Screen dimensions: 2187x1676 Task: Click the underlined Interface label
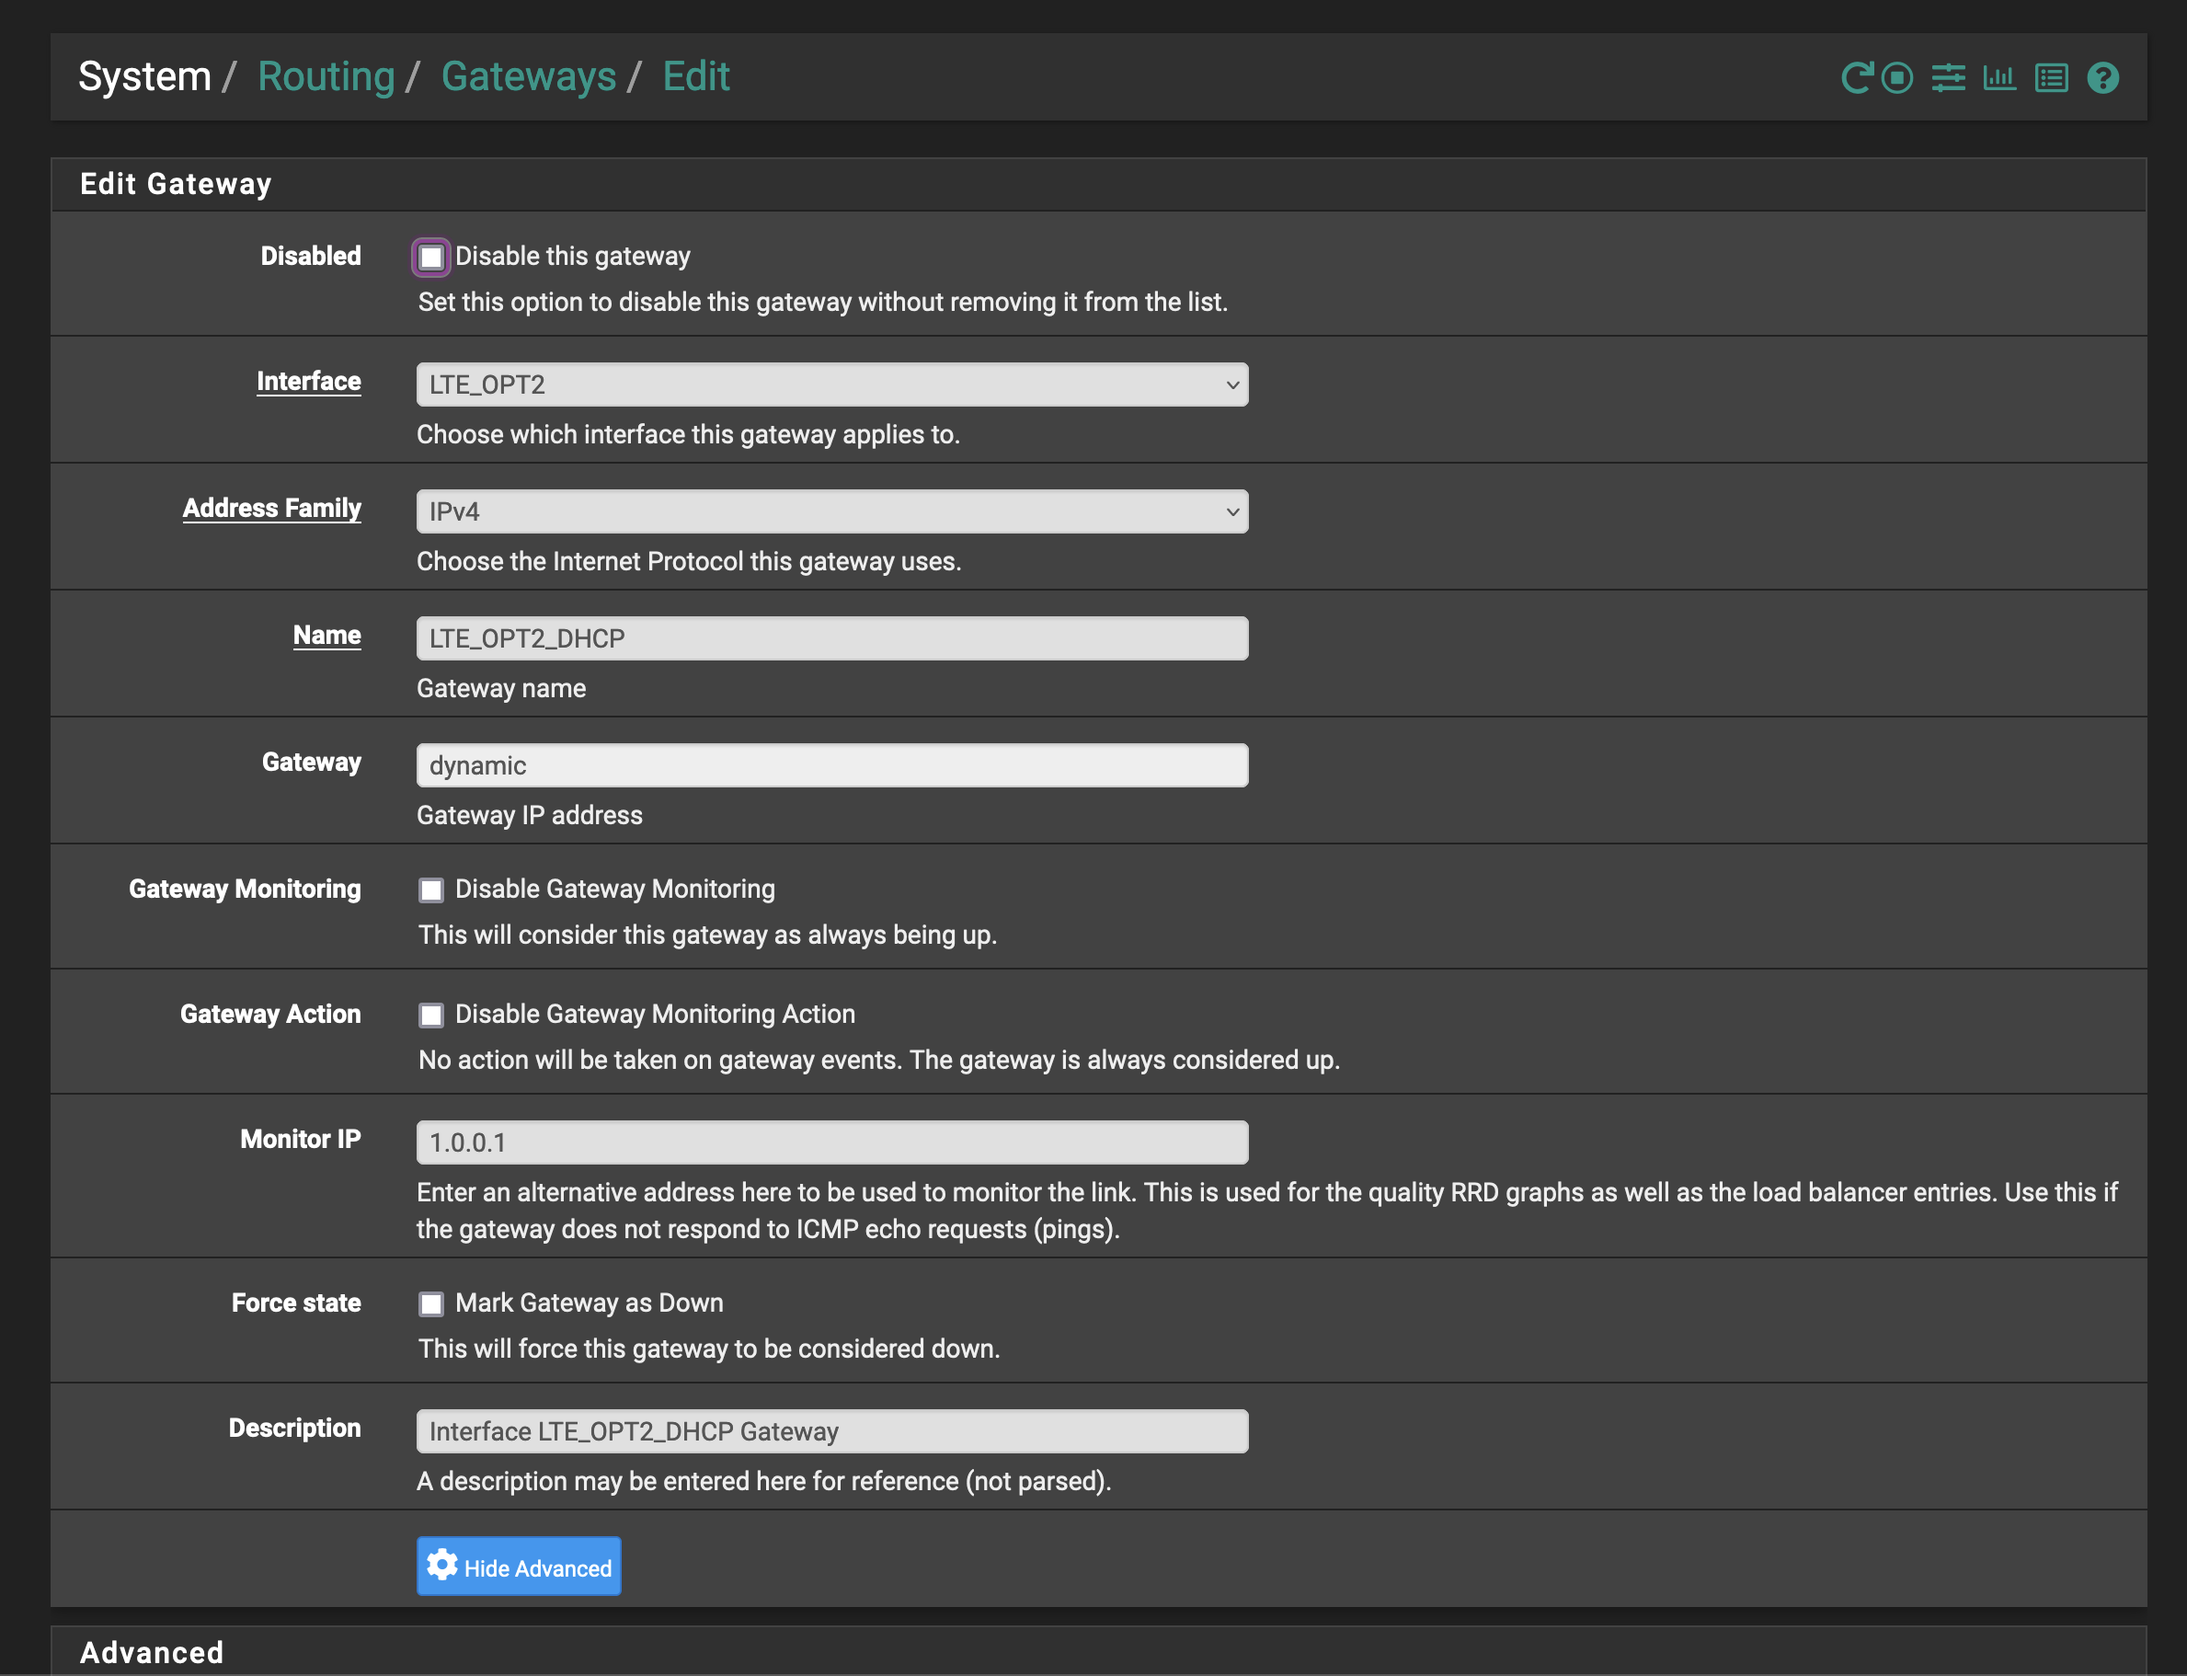(x=309, y=381)
